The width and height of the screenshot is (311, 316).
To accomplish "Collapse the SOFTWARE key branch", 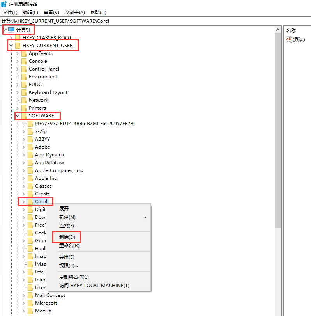I will pos(18,116).
